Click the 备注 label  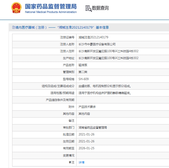71,121
